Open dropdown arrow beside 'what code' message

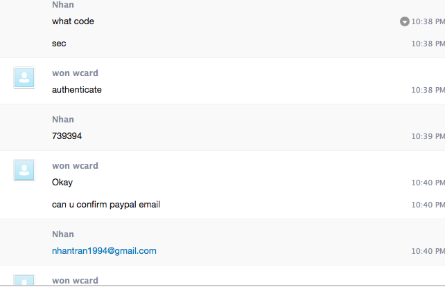pyautogui.click(x=404, y=21)
